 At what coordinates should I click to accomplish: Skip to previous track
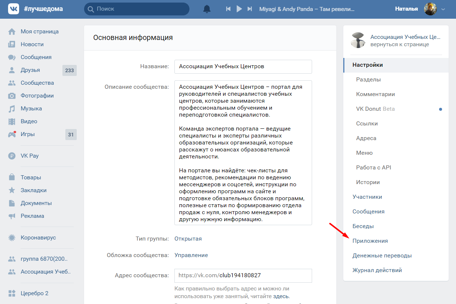(x=228, y=9)
